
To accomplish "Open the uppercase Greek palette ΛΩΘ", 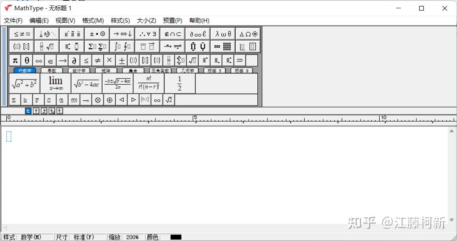I will (x=248, y=34).
